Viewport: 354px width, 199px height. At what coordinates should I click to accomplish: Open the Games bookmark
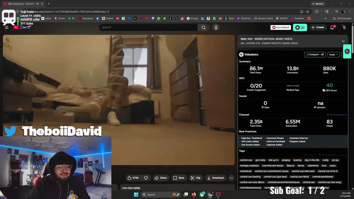pos(59,19)
